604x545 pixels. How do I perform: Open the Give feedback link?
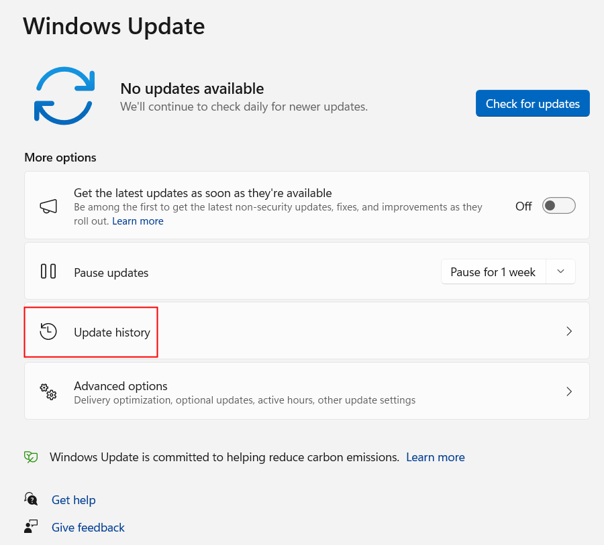tap(88, 528)
